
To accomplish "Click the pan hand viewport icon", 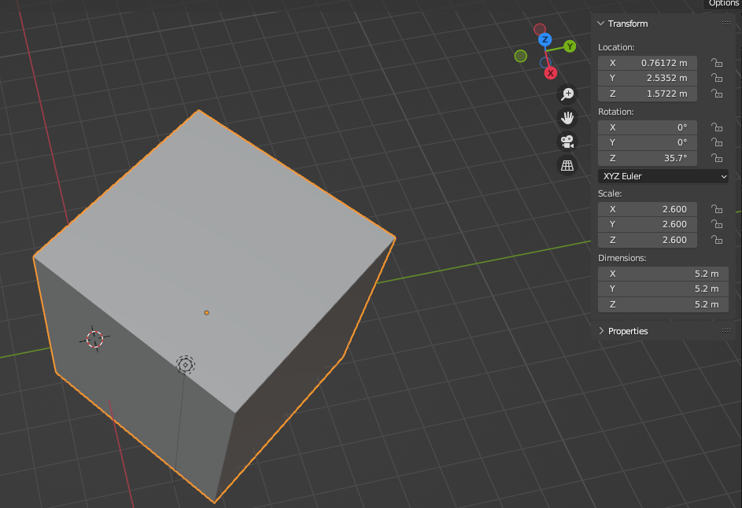I will coord(567,118).
